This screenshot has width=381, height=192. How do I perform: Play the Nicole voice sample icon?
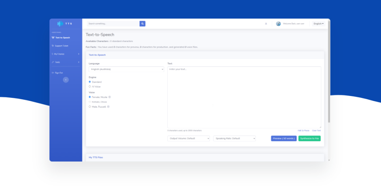(x=109, y=97)
